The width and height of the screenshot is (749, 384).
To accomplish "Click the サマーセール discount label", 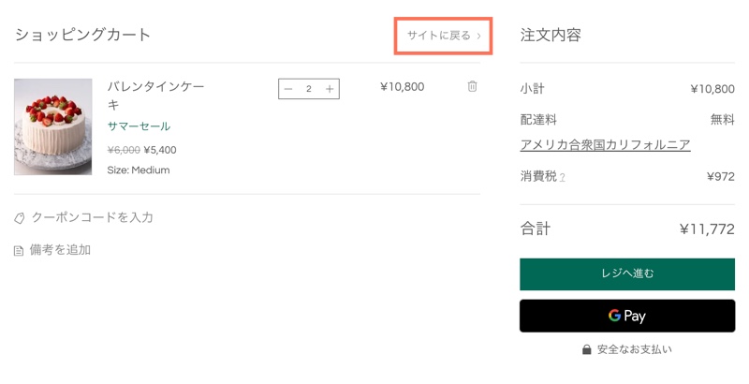I will click(x=139, y=126).
